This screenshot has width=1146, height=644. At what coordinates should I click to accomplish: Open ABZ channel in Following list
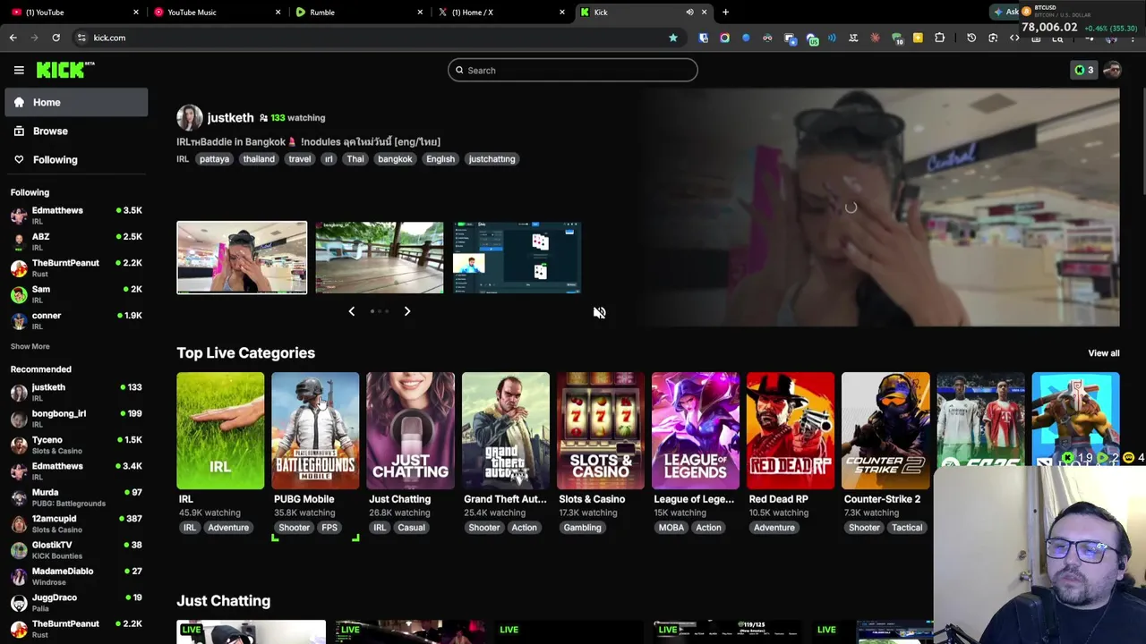[x=76, y=241]
